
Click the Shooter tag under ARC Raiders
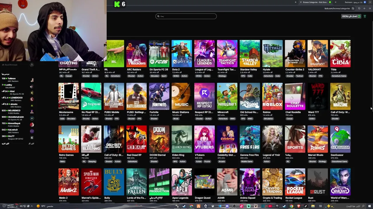click(x=131, y=76)
